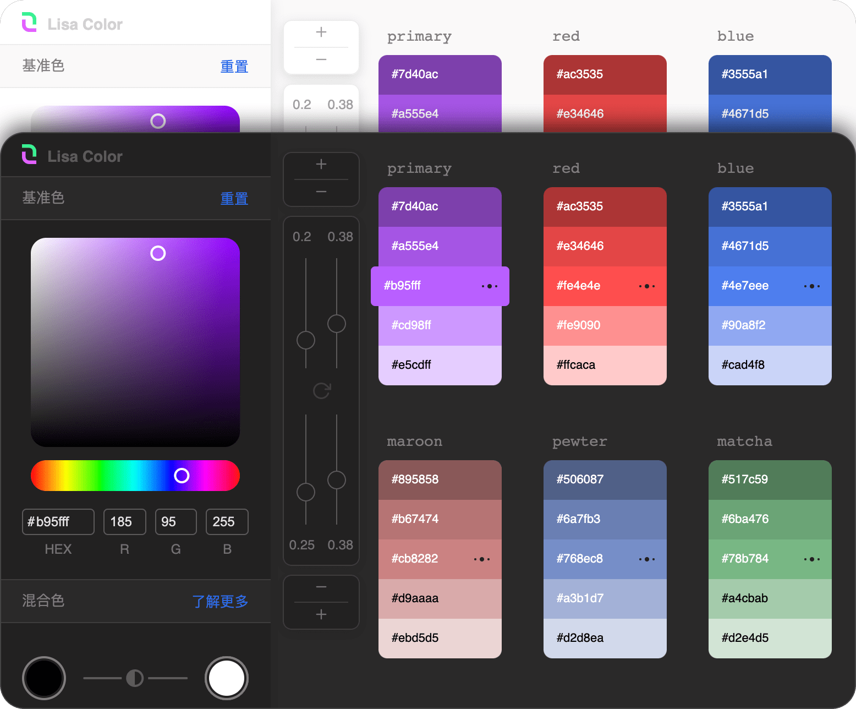
Task: Click the B value field showing 255
Action: click(227, 522)
